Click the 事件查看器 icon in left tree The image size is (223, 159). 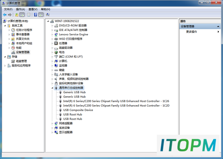click(x=13, y=34)
